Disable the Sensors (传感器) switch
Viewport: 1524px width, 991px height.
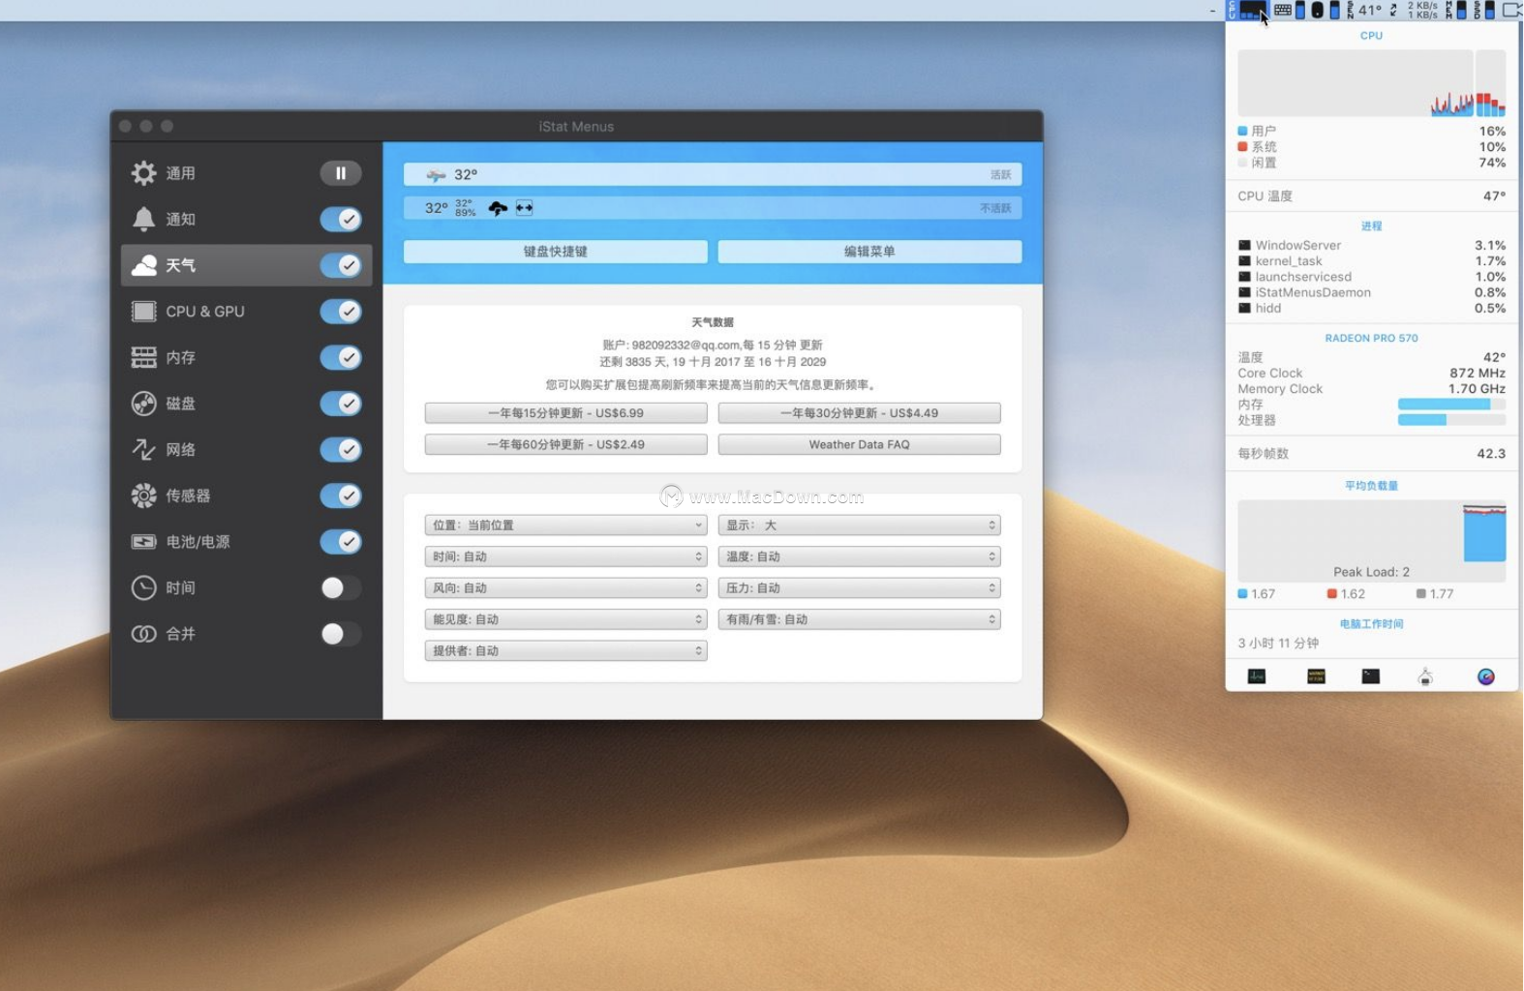click(341, 495)
